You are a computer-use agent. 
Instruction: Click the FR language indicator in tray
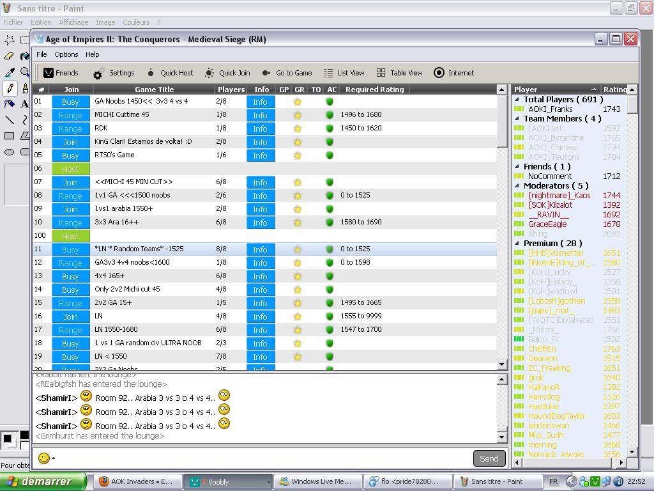553,481
